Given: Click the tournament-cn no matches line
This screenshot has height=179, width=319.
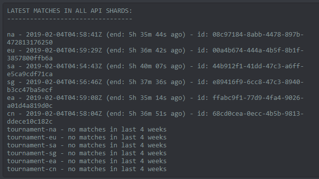Looking at the screenshot, I should coord(87,169).
